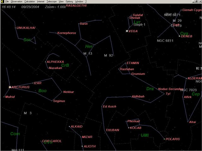
Task: Open the Window menu
Action: [x=79, y=2]
